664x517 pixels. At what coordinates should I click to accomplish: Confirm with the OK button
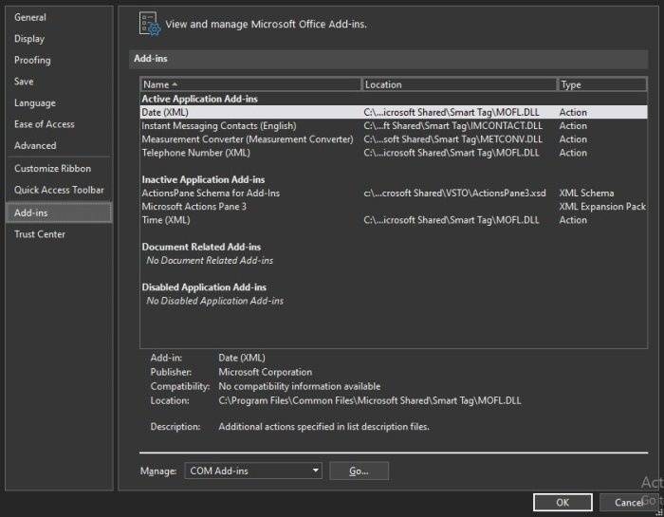point(563,502)
